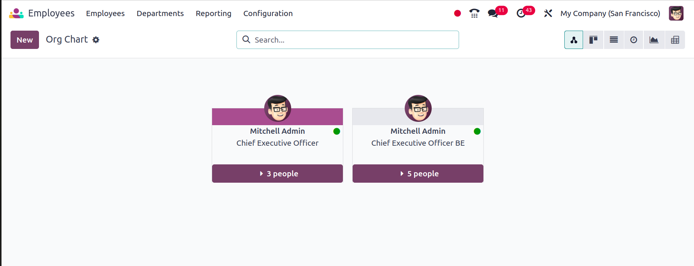Expand the 3 people subordinates list

pos(277,173)
